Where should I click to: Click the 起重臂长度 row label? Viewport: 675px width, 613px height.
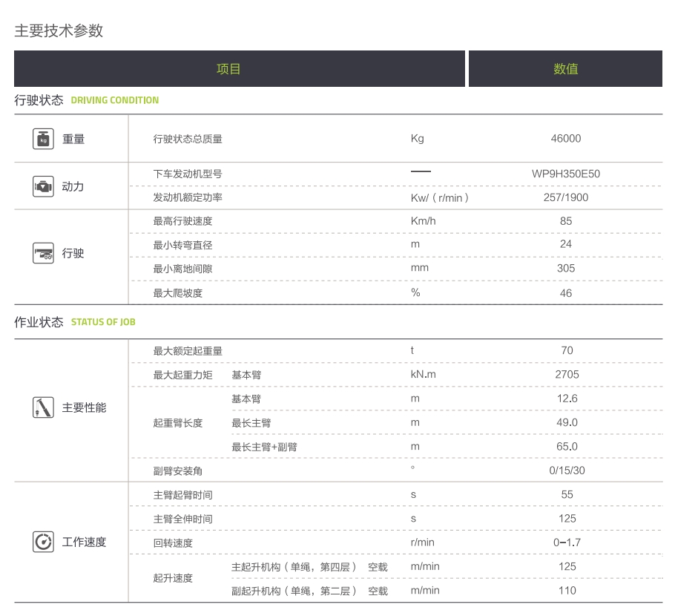pos(178,423)
